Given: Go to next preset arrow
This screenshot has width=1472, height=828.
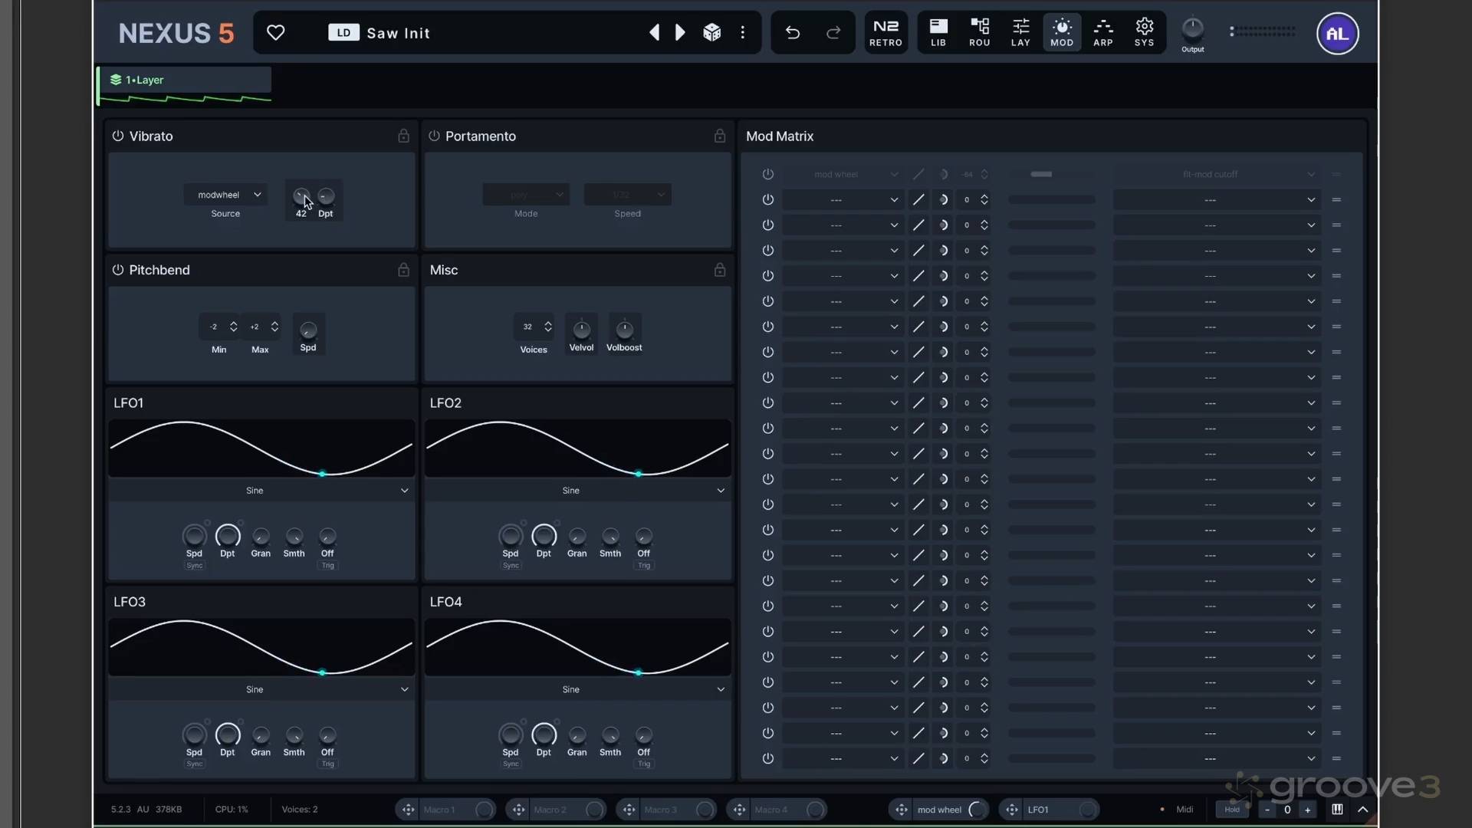Looking at the screenshot, I should pos(680,32).
